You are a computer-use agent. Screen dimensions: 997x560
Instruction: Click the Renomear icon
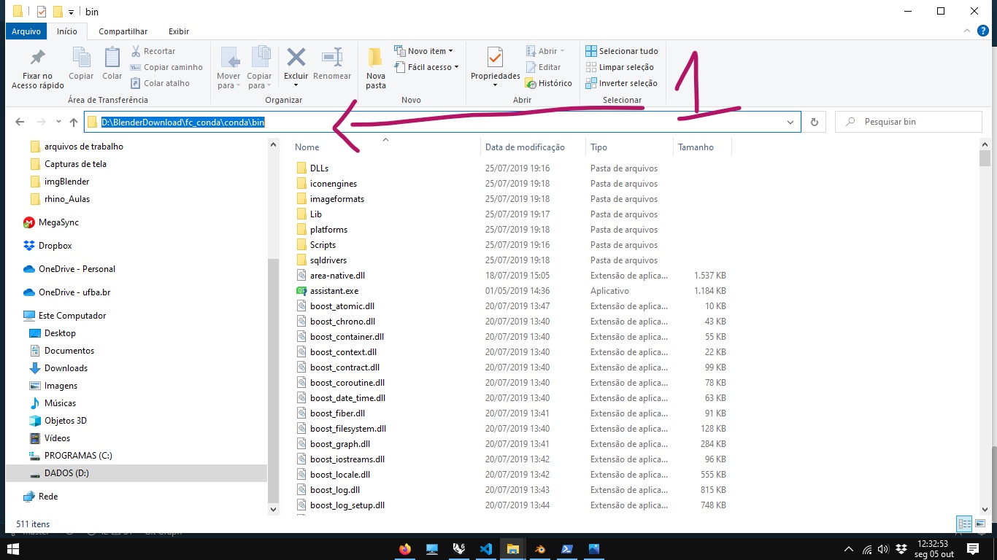click(x=332, y=58)
